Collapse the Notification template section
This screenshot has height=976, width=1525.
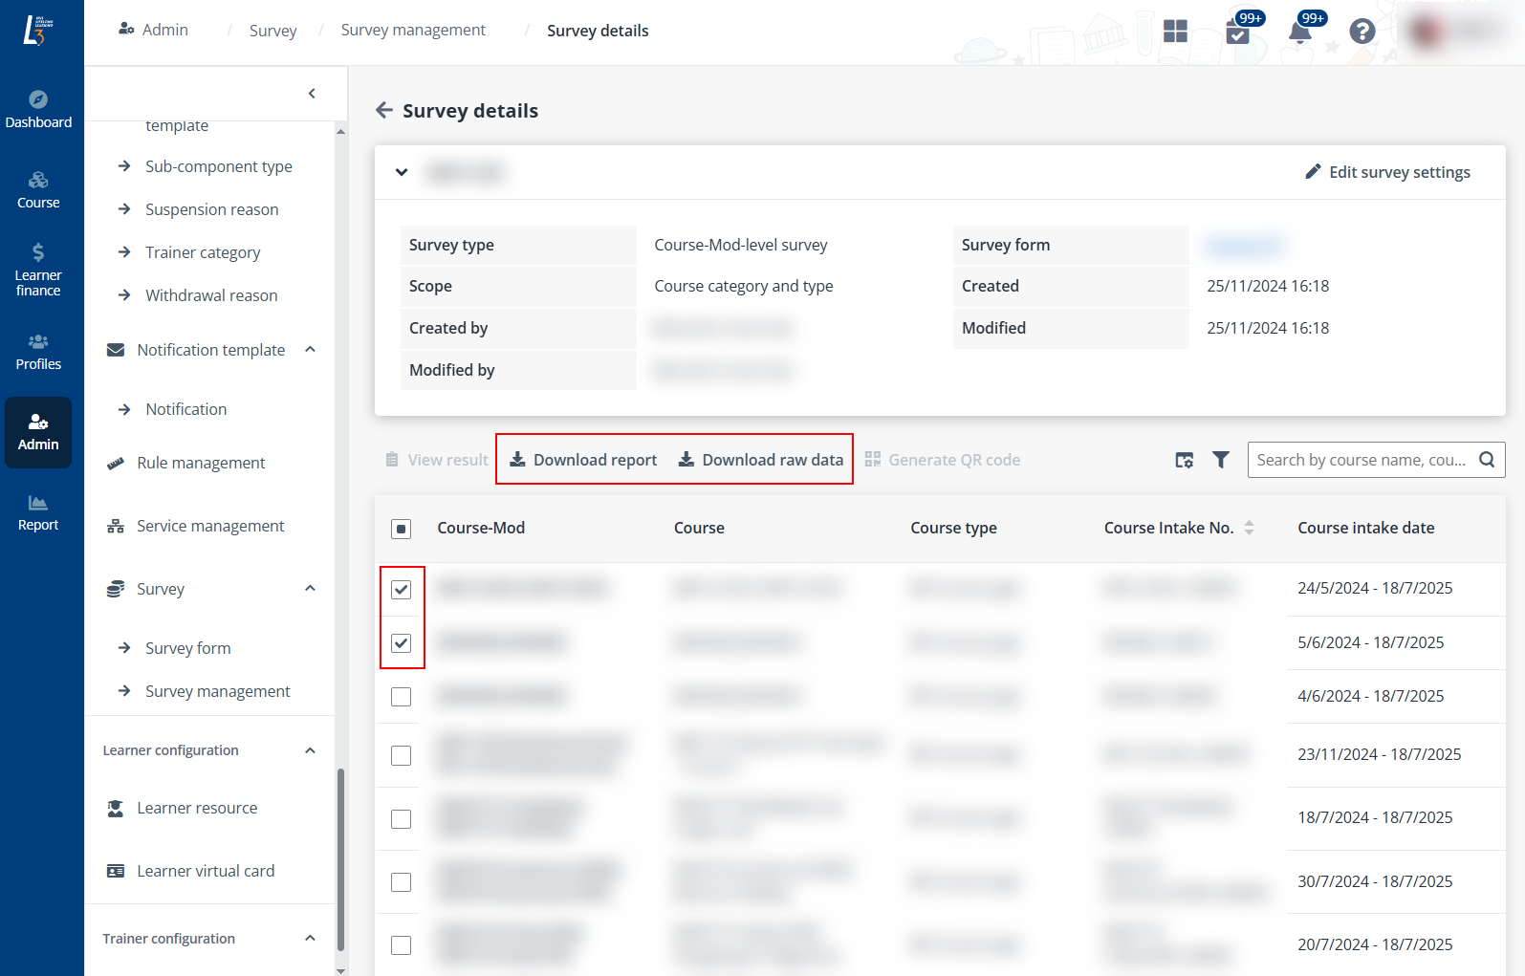[310, 350]
